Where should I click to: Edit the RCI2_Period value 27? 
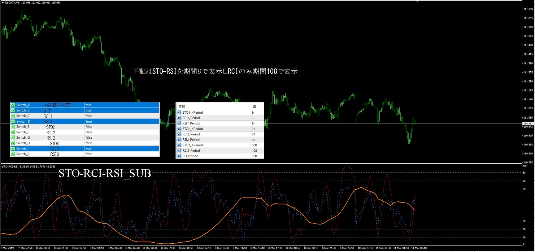tap(254, 134)
